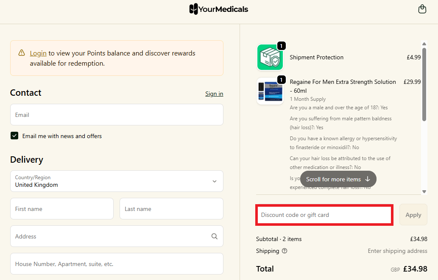Click the Regaine For Men product thumbnail

[x=270, y=91]
